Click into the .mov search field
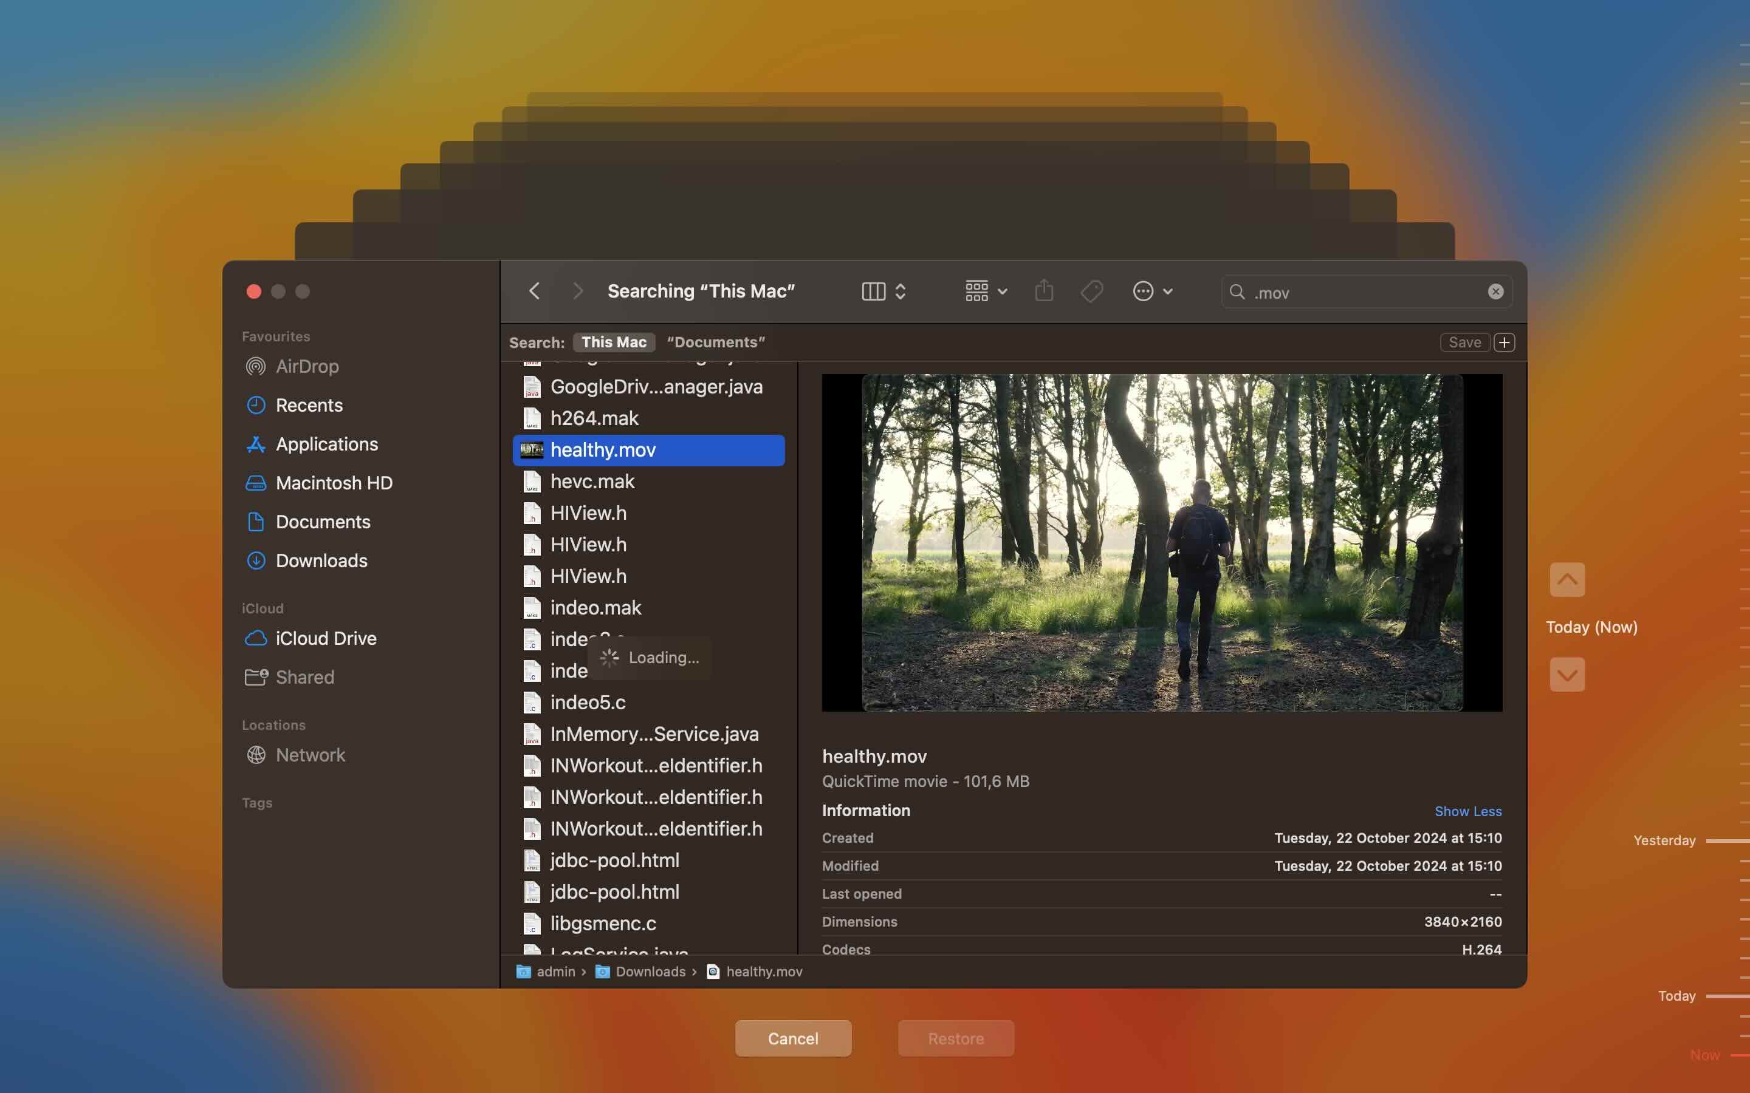The width and height of the screenshot is (1750, 1093). (1367, 292)
